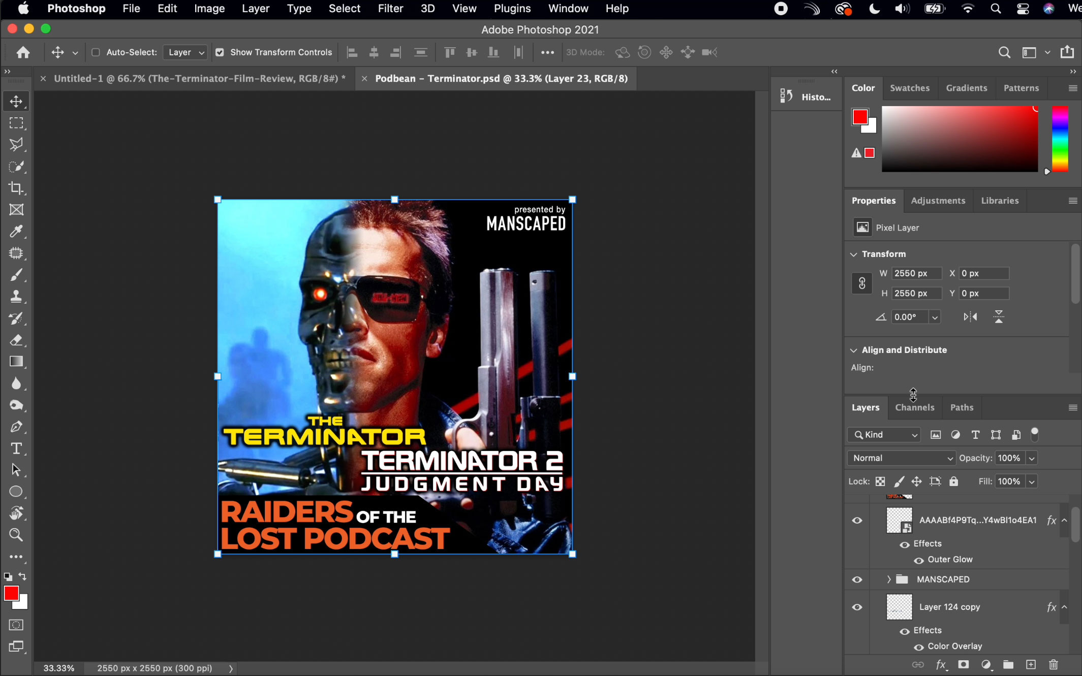Align left edges in options bar
This screenshot has width=1082, height=676.
352,52
